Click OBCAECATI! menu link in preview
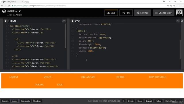184x104 pixels. point(88,77)
